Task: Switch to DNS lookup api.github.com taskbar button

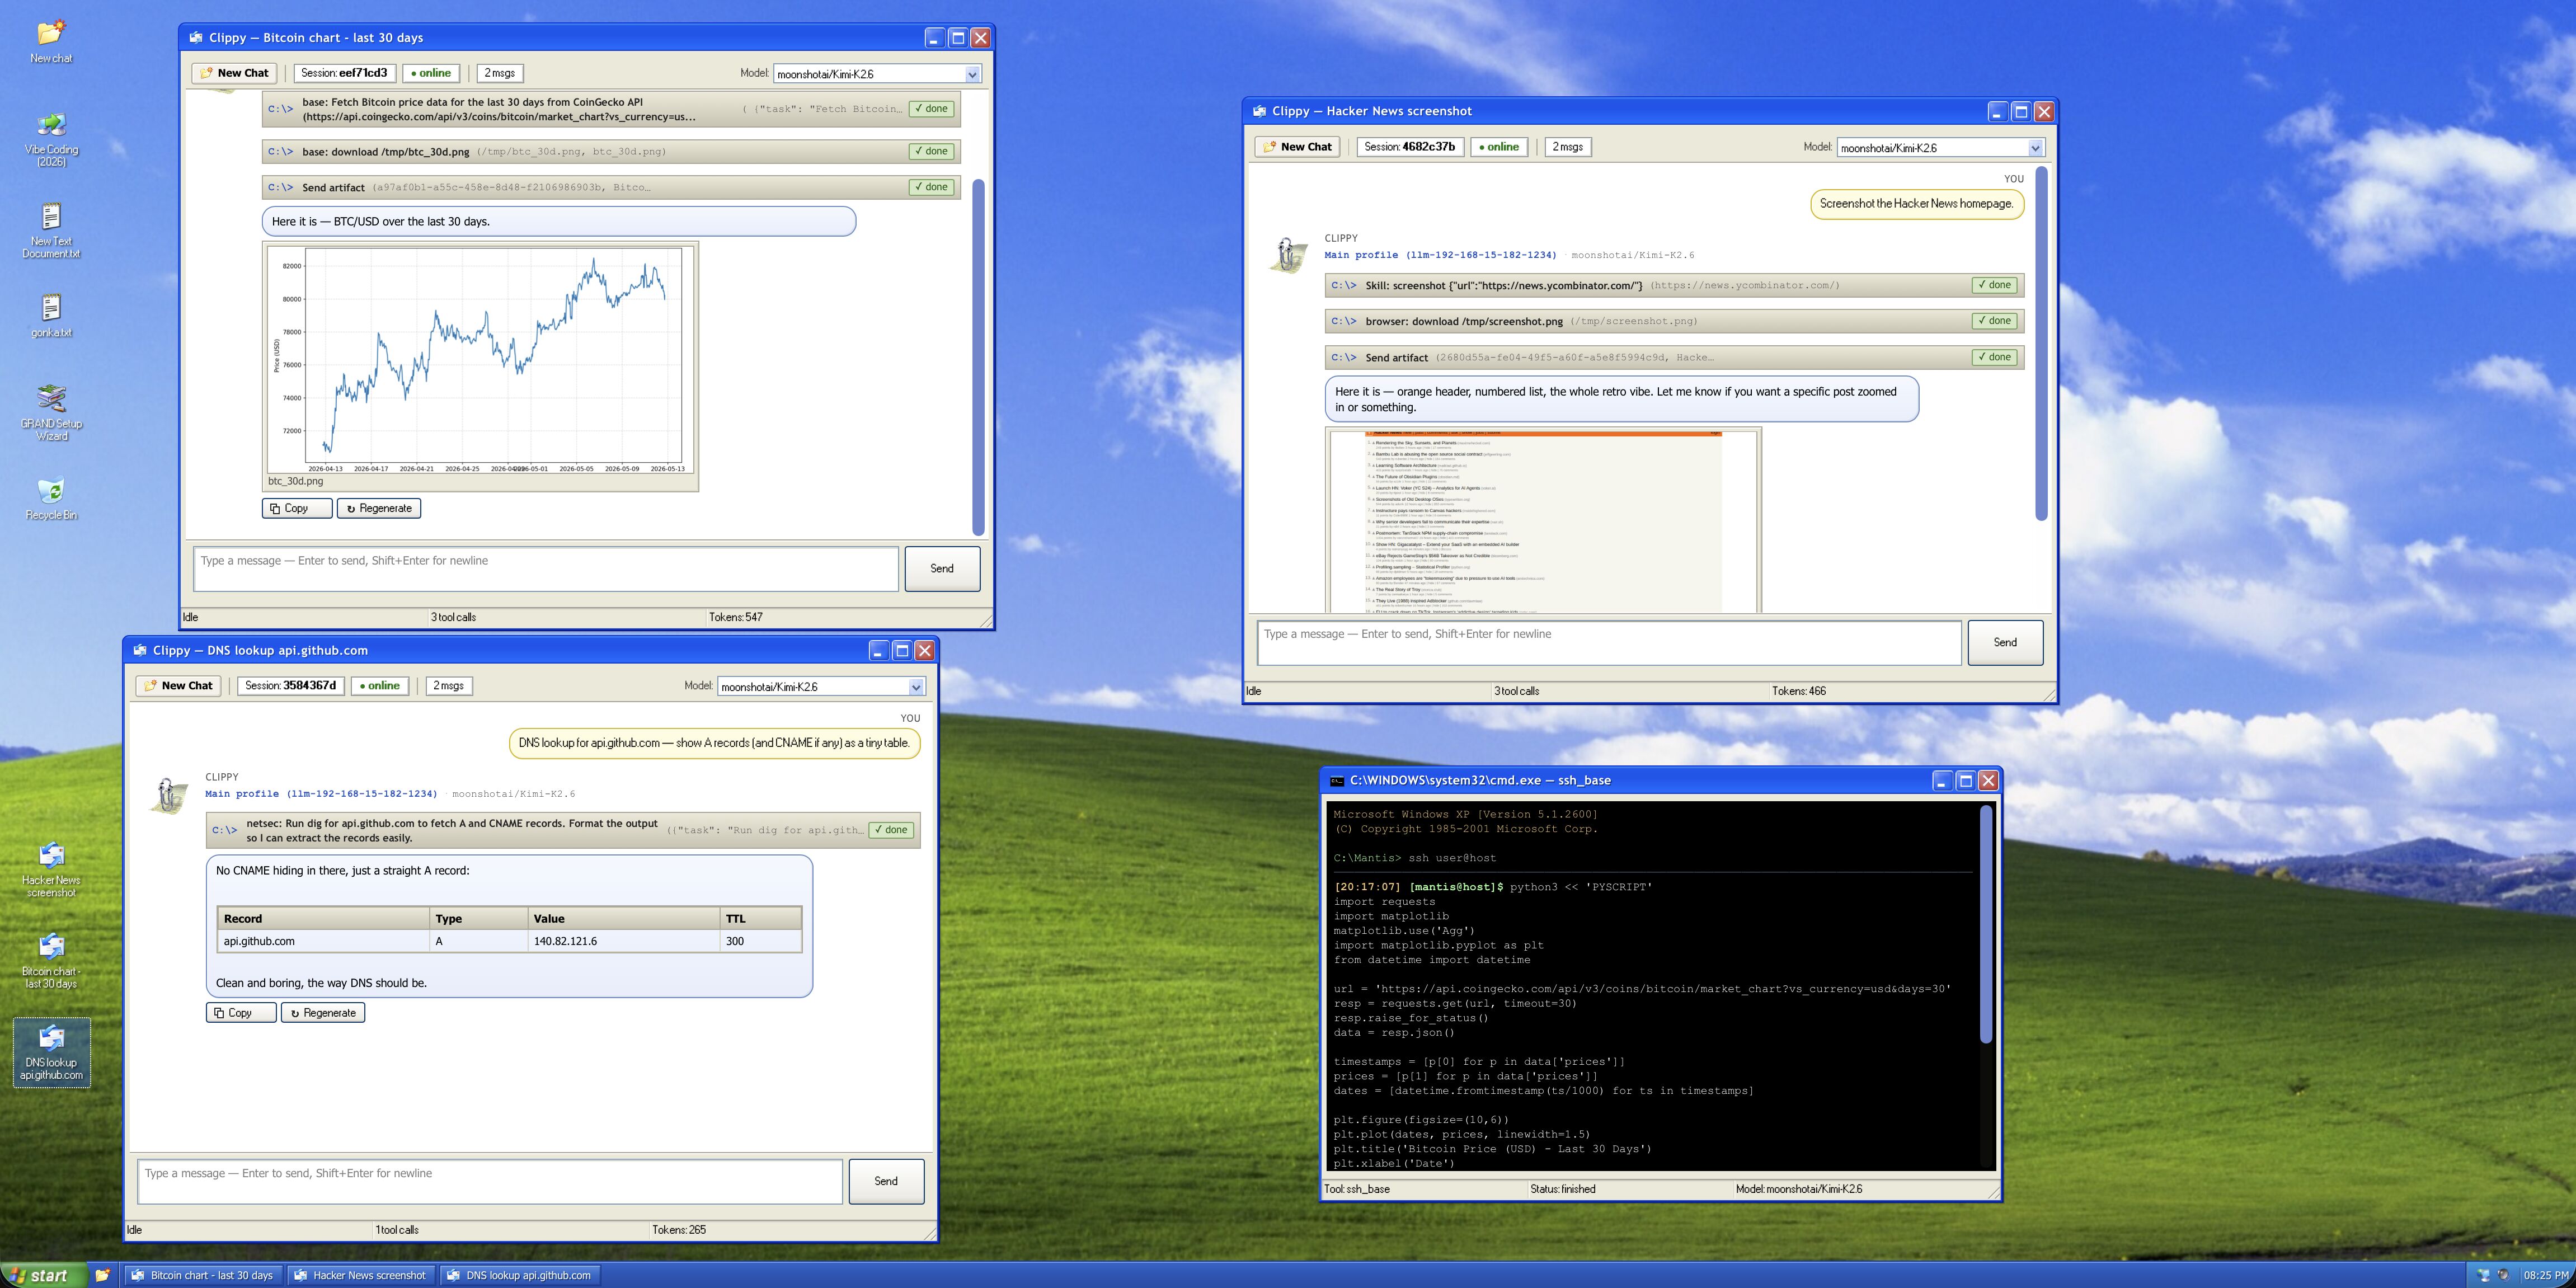Action: pos(519,1275)
